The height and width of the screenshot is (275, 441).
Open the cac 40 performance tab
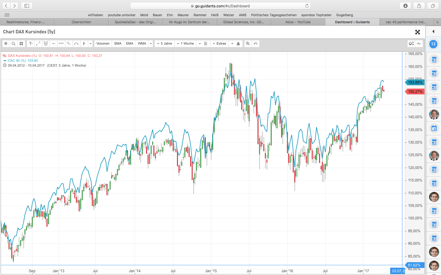pos(406,22)
